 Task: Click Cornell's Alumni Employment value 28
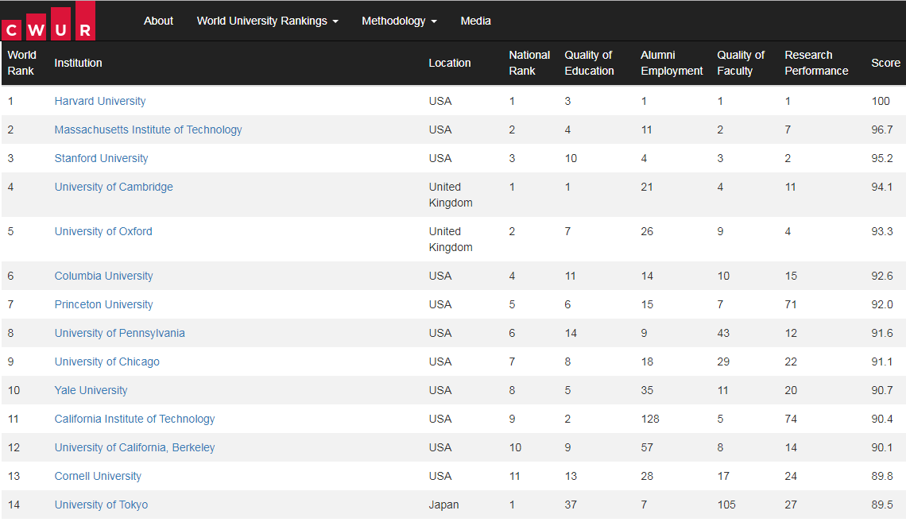[647, 476]
